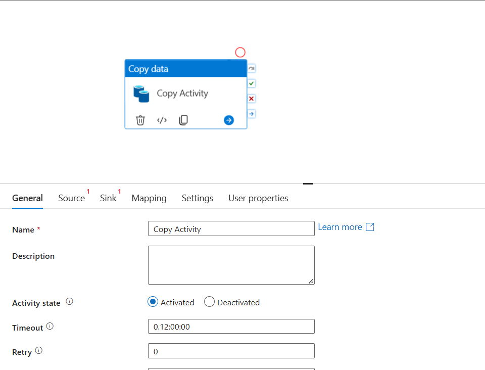Screen dimensions: 485x370
Task: Click the red breakpoint circle on activity
Action: tap(240, 52)
